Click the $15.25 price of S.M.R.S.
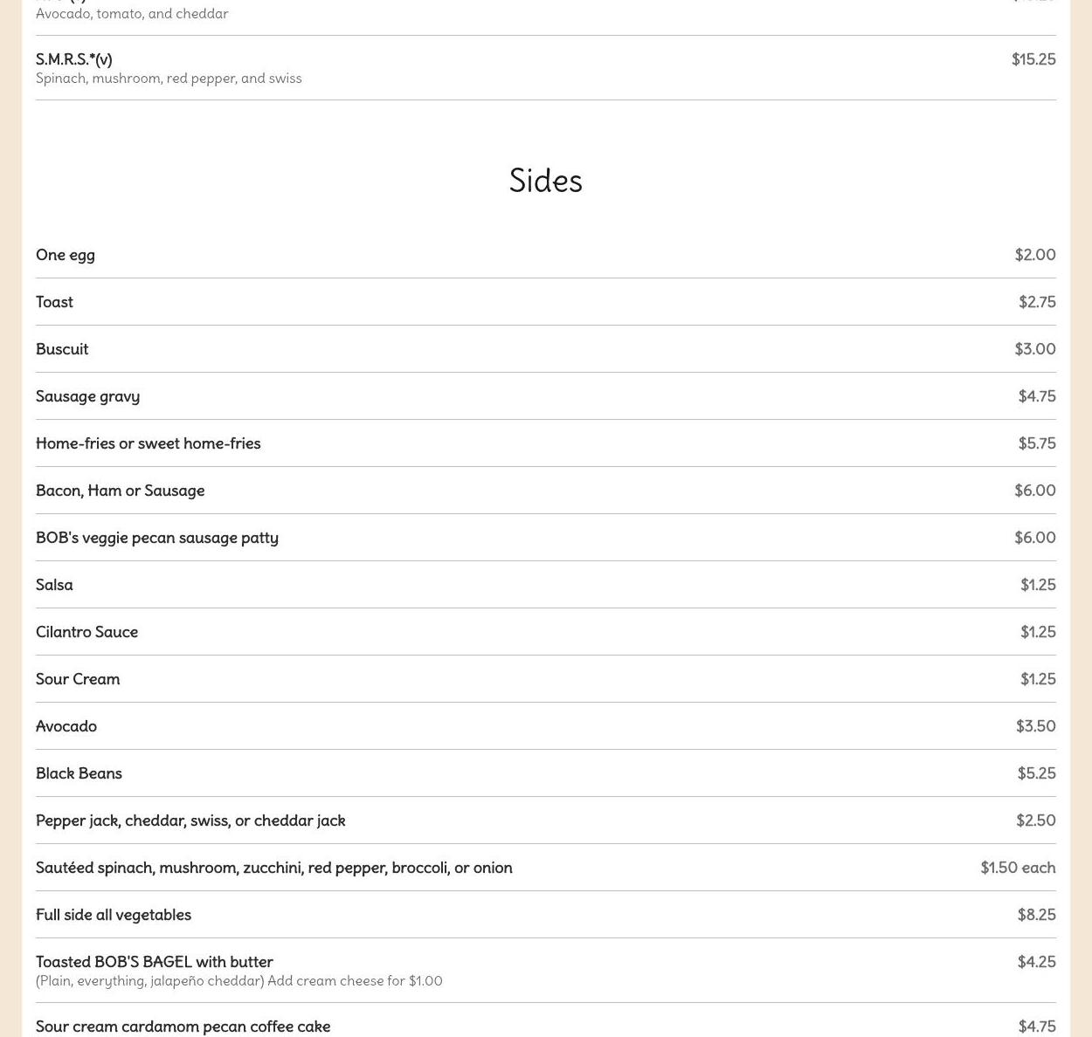This screenshot has height=1037, width=1092. point(1033,59)
